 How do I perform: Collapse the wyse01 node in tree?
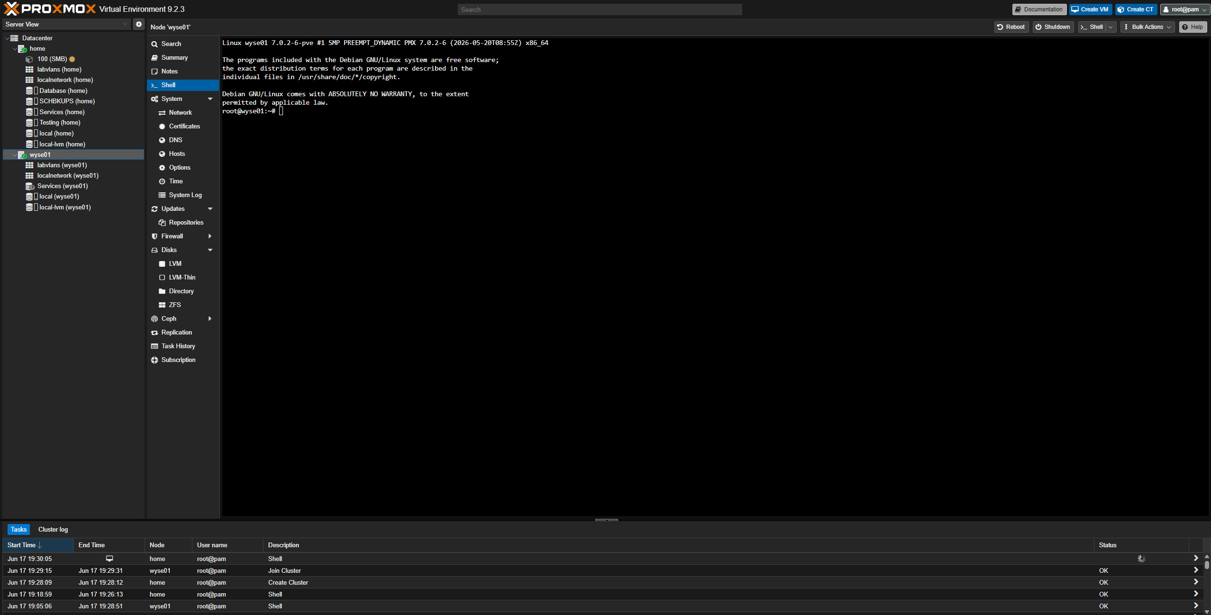click(15, 154)
